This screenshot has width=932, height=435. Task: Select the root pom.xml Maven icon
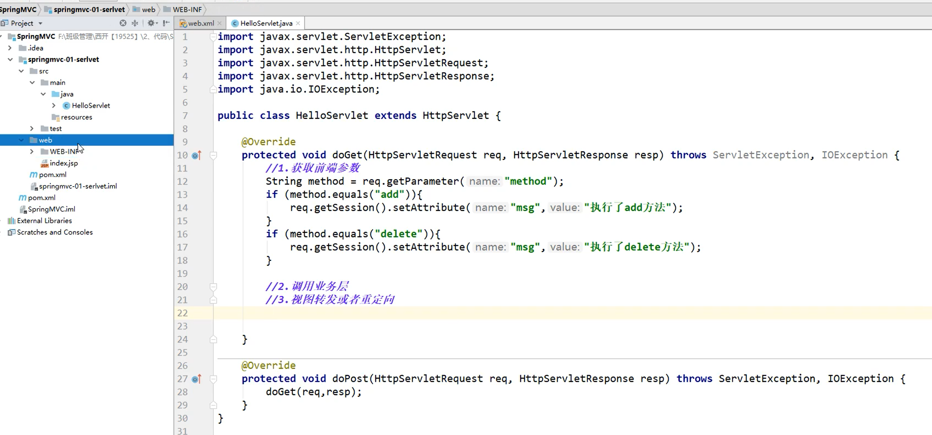tap(23, 198)
